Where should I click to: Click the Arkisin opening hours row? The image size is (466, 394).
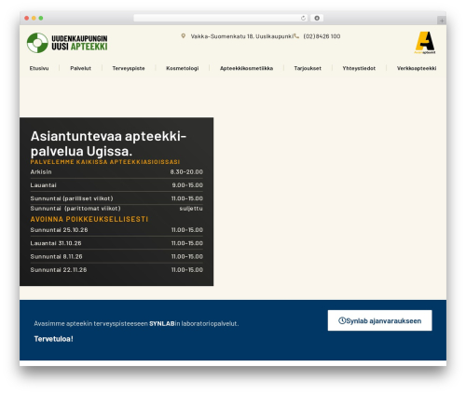(x=116, y=172)
